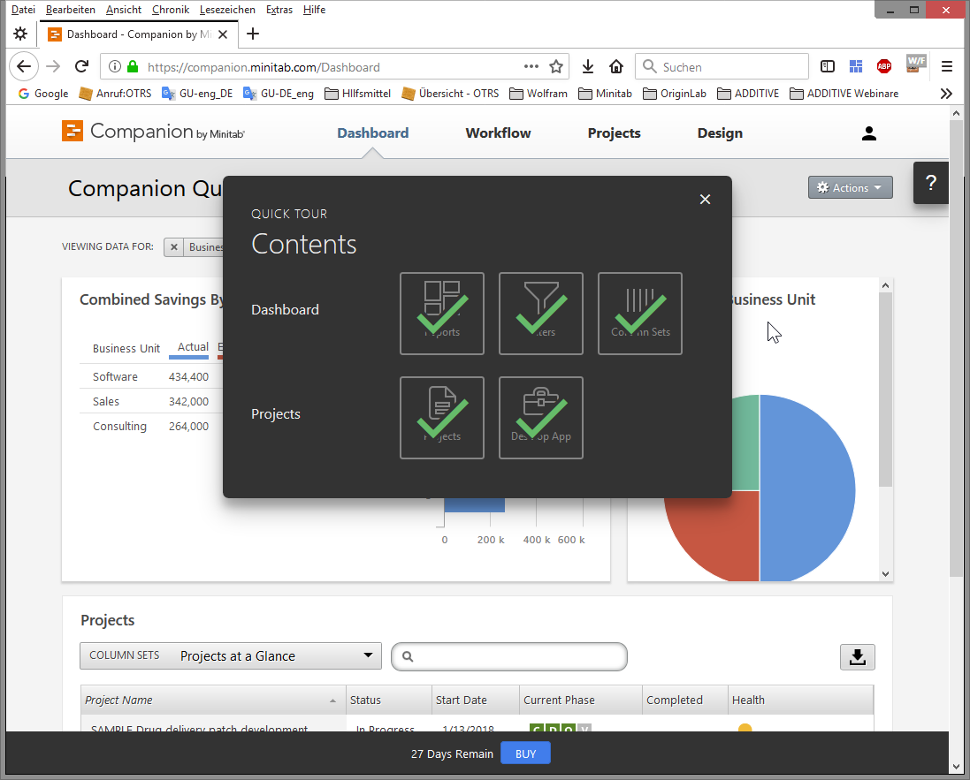The width and height of the screenshot is (970, 780).
Task: Open the Filters quick tour tile
Action: (540, 314)
